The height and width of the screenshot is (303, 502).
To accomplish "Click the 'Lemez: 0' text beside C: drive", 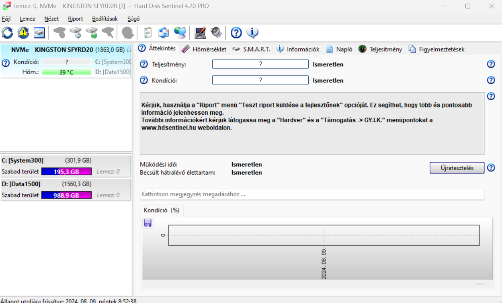I will pos(108,172).
